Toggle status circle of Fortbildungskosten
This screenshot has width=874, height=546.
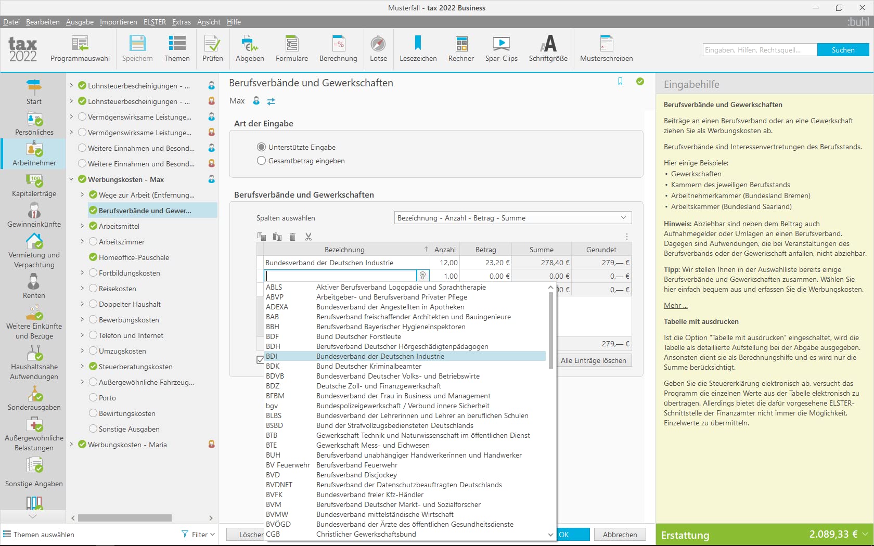point(93,273)
